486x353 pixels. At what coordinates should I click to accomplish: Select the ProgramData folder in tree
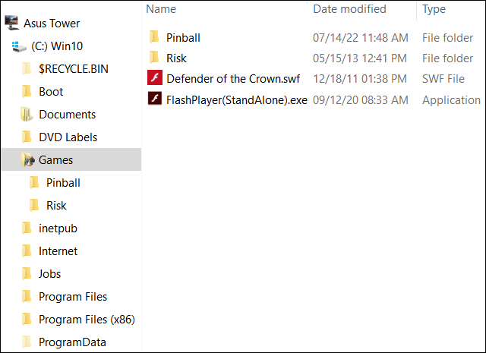[72, 342]
